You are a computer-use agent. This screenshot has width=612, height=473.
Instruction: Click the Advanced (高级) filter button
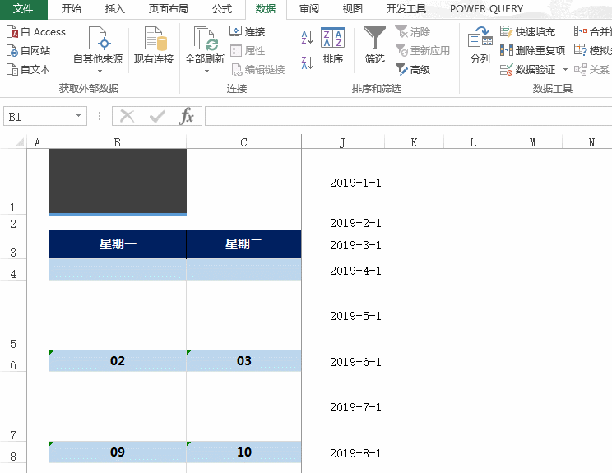point(413,70)
